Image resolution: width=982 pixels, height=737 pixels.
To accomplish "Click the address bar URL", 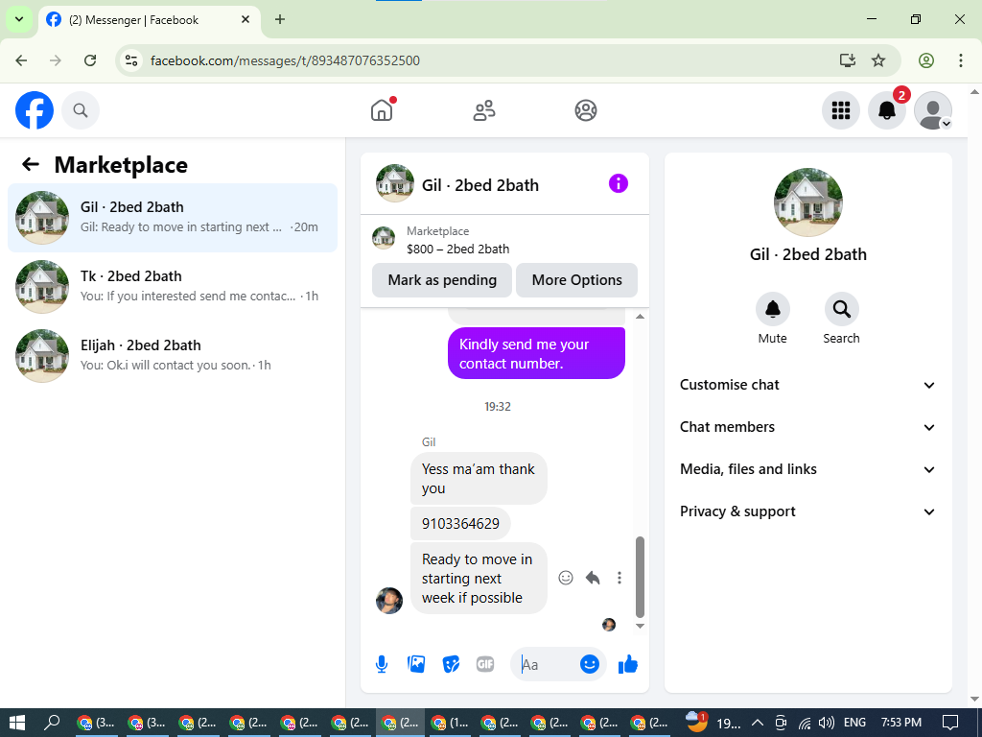I will pos(285,60).
